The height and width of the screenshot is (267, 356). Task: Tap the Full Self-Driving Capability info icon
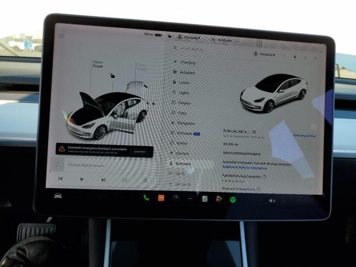265,177
